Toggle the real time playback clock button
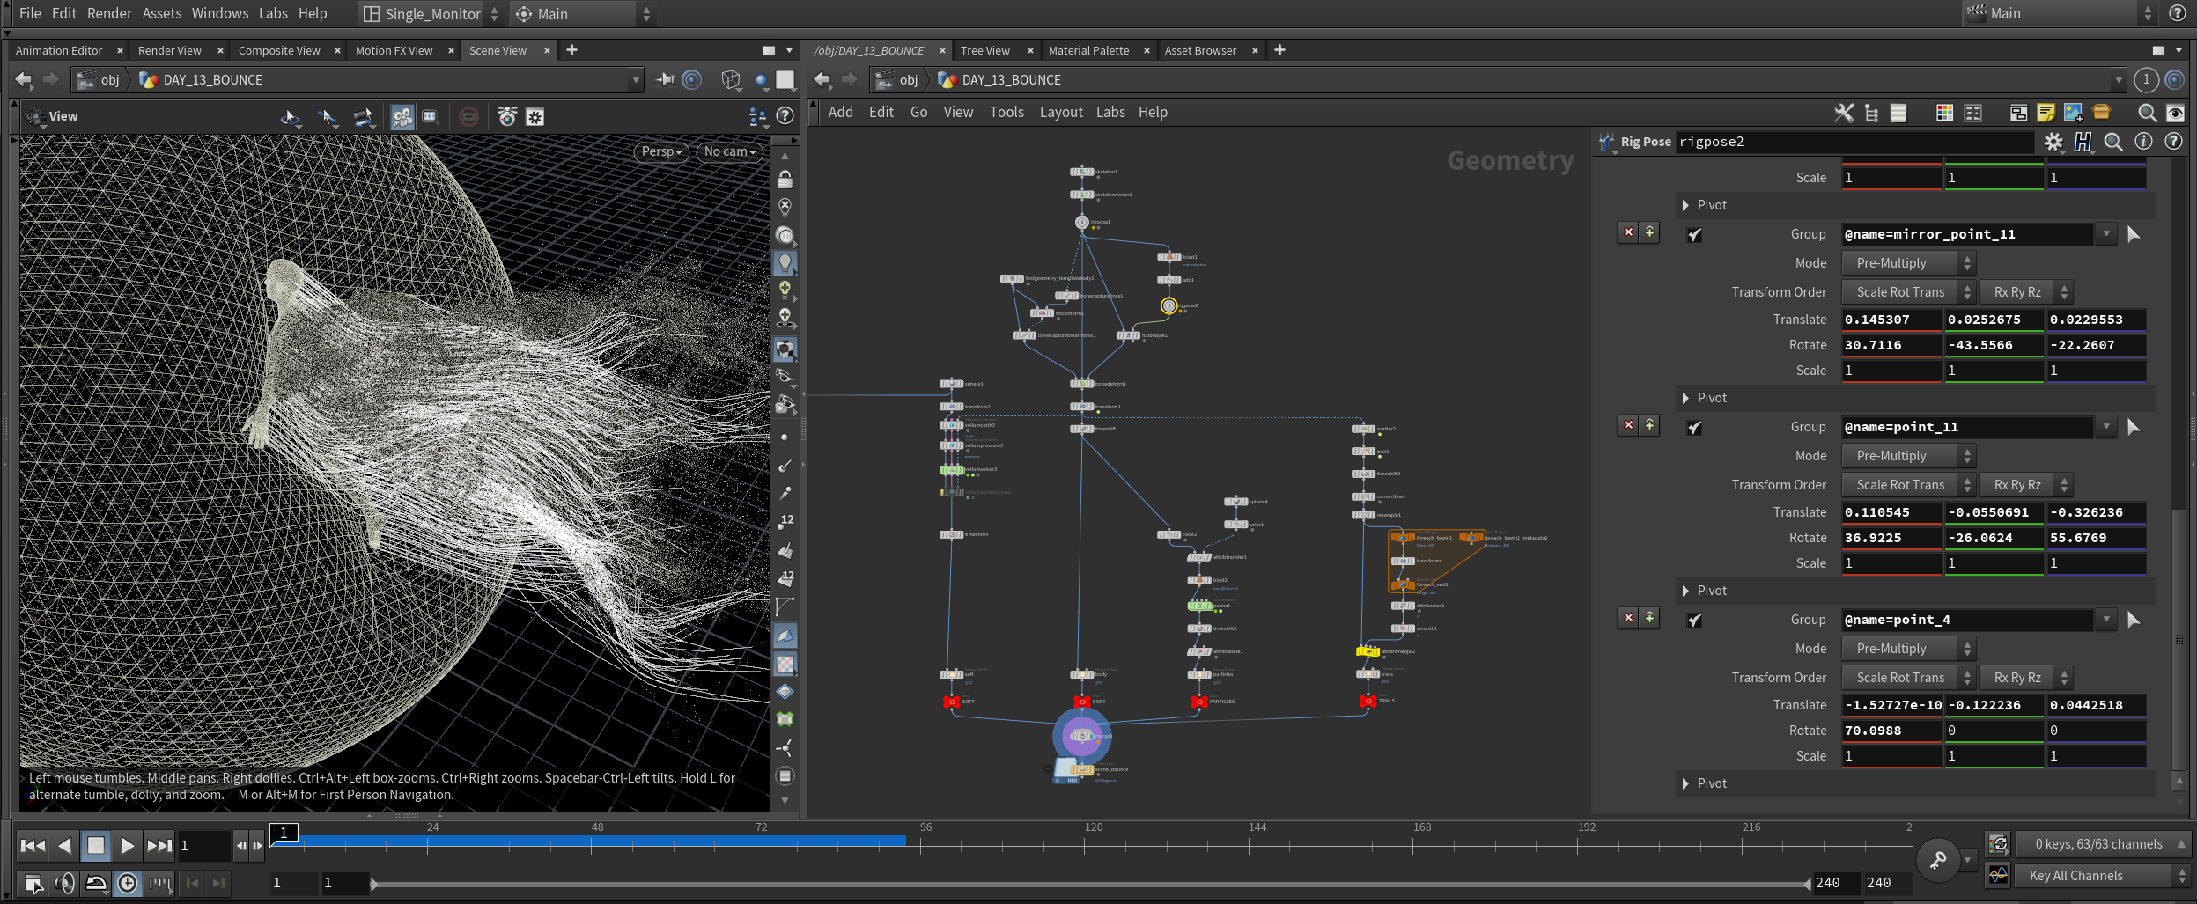Screen dimensions: 2197x904 (x=128, y=883)
